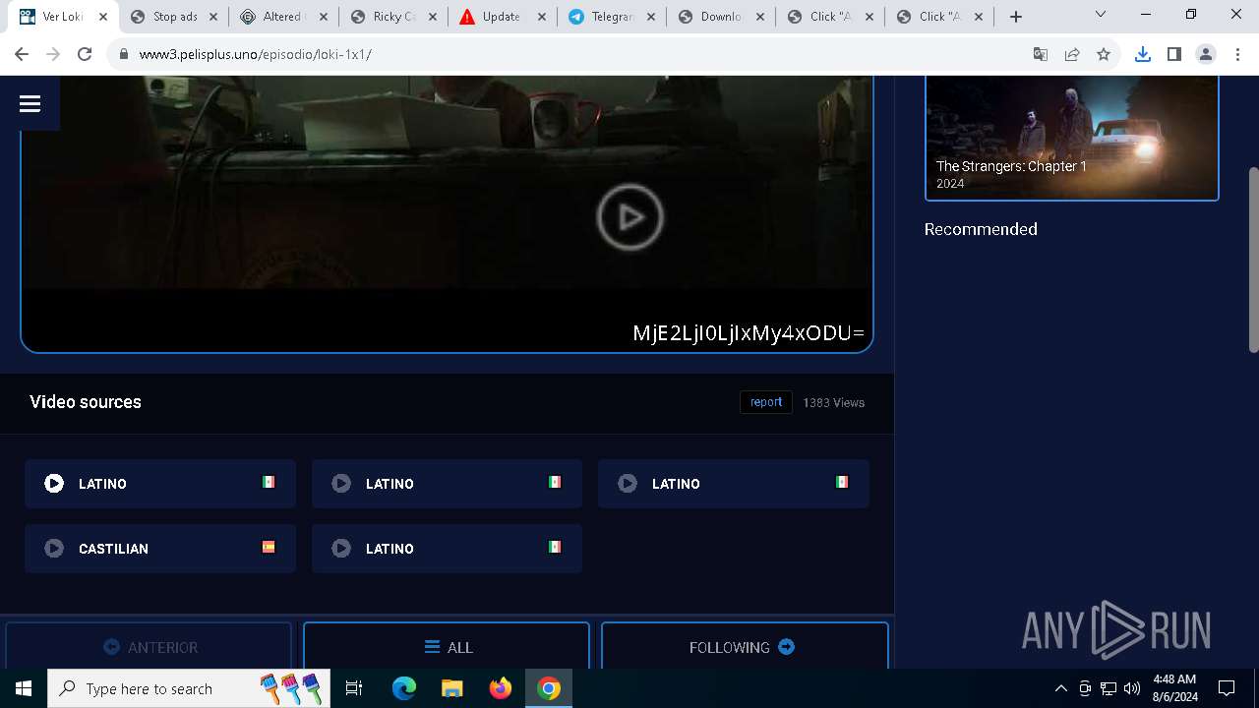Close the Telegram tab
This screenshot has height=708, width=1259.
click(x=650, y=17)
